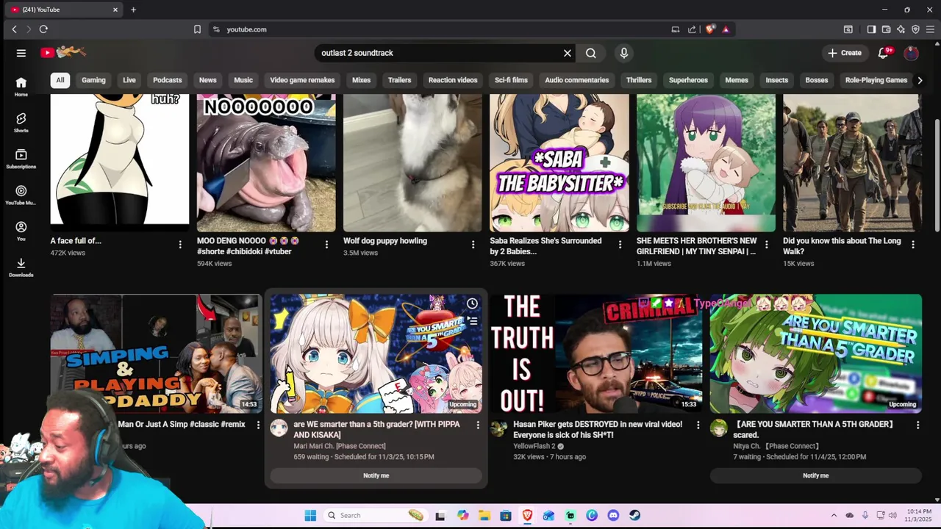Open the YouTube guide hamburger menu
The width and height of the screenshot is (941, 529).
point(21,53)
